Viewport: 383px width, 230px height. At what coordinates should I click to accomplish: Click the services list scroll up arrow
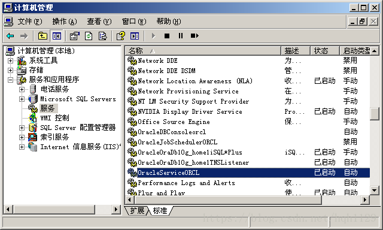pos(375,51)
